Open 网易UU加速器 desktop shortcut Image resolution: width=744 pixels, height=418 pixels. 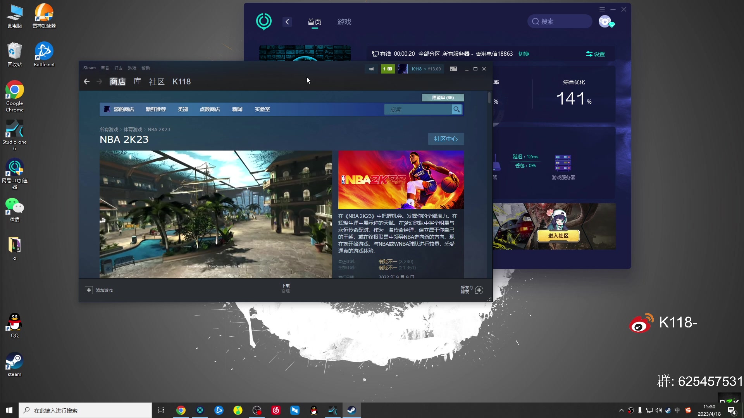tap(15, 174)
